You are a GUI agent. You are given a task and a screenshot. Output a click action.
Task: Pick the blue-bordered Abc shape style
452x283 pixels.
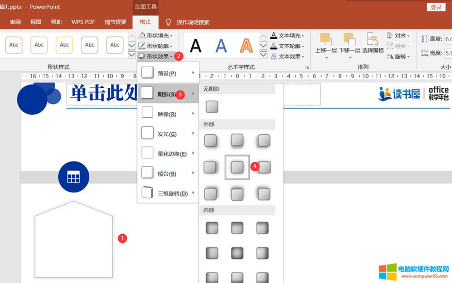(90, 45)
